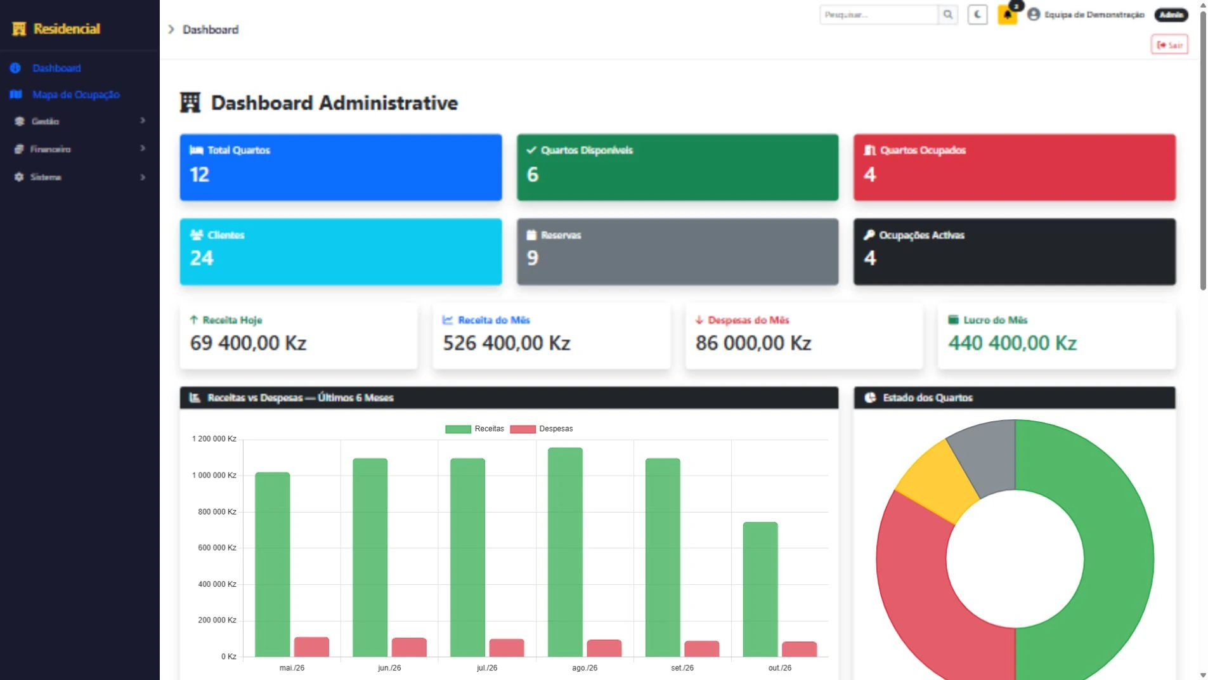Image resolution: width=1208 pixels, height=680 pixels.
Task: Expand the Financeiro sidebar menu
Action: [79, 149]
